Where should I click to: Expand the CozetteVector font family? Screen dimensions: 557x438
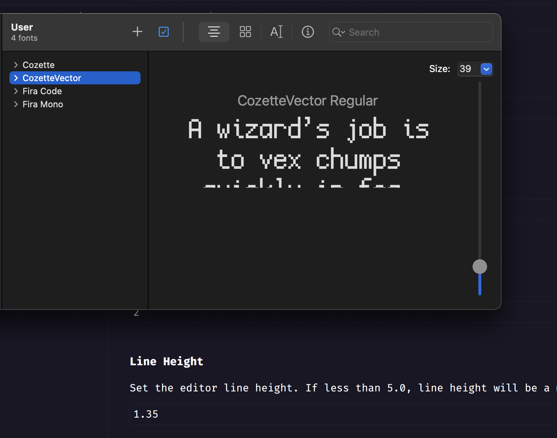click(x=16, y=77)
